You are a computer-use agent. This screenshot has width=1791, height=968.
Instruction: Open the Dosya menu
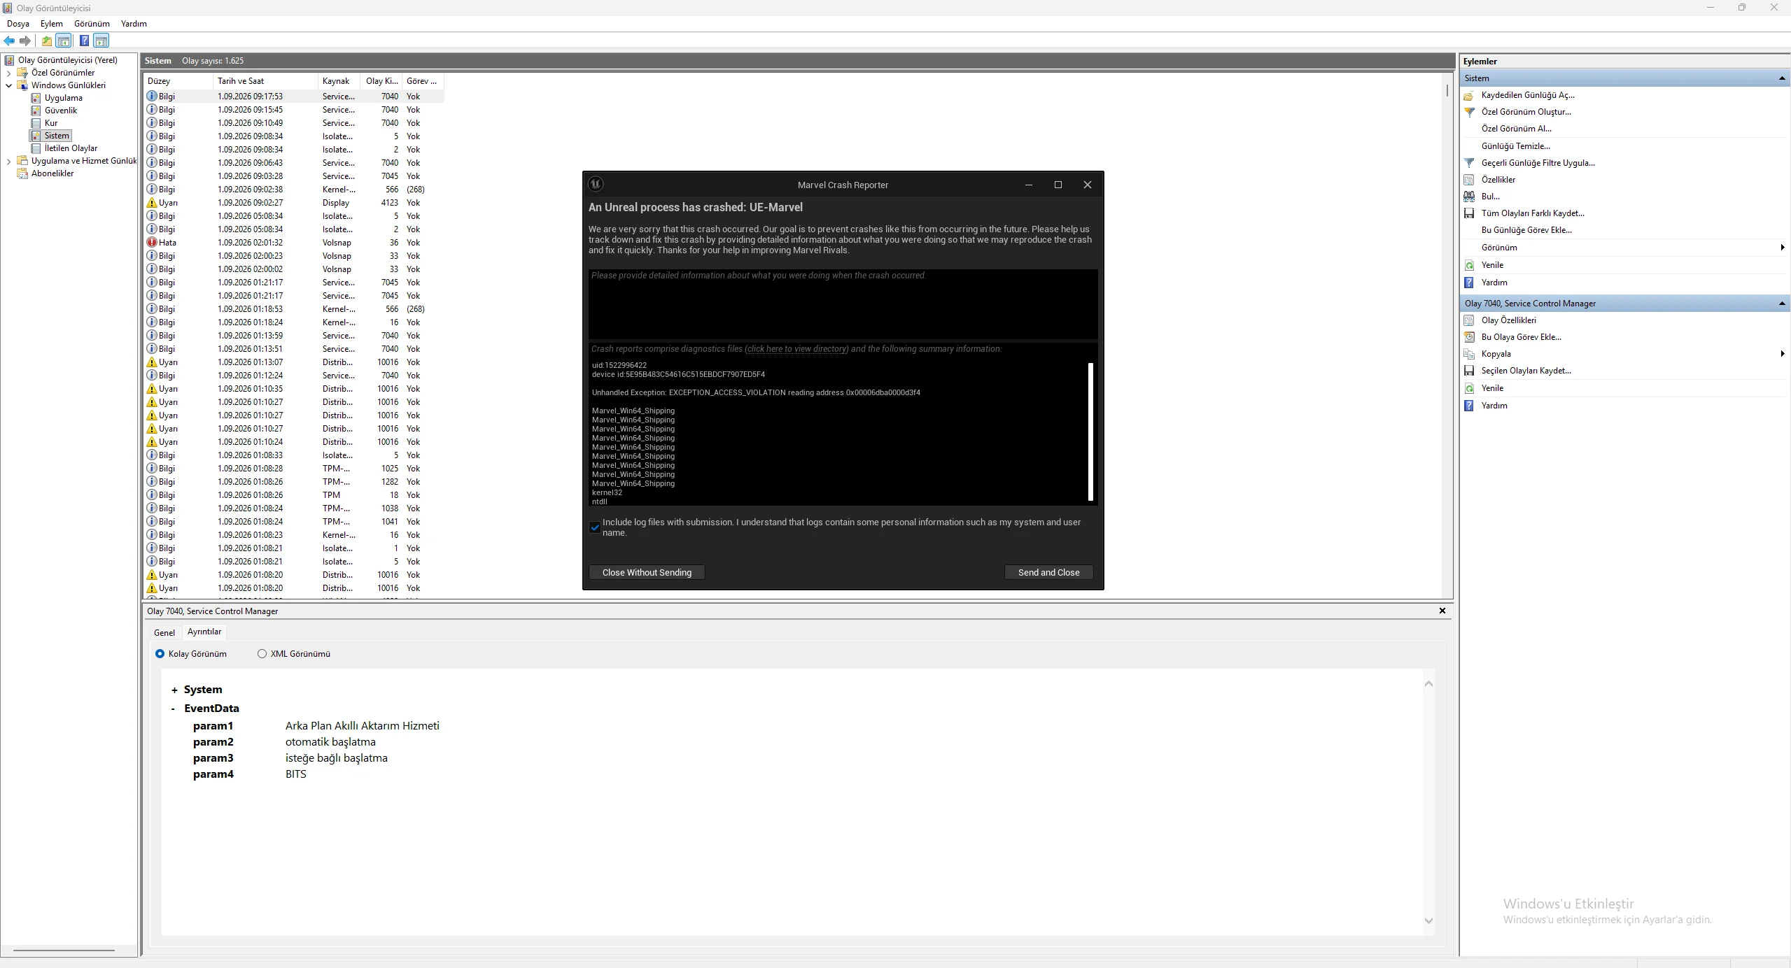pos(18,24)
